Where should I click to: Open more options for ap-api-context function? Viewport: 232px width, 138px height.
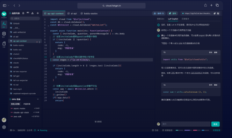pyautogui.click(x=39, y=42)
